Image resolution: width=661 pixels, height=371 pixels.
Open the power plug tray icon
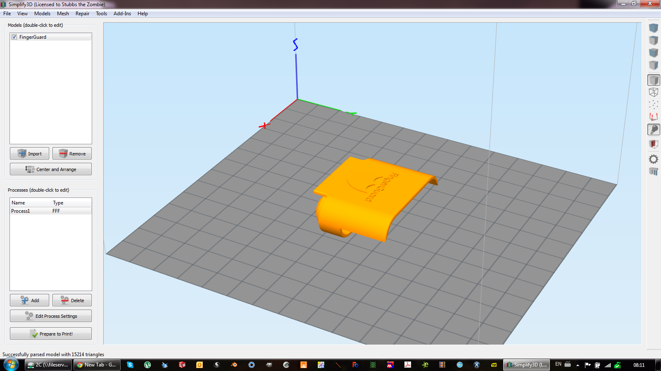click(597, 365)
